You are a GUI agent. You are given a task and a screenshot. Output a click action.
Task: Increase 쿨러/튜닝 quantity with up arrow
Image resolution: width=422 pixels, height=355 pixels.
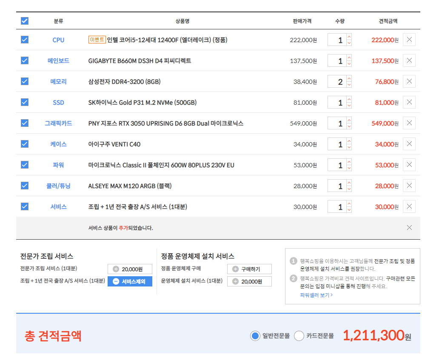click(x=349, y=183)
